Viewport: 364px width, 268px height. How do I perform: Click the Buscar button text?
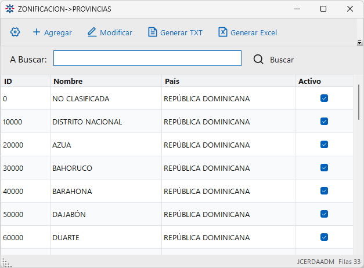(x=282, y=60)
